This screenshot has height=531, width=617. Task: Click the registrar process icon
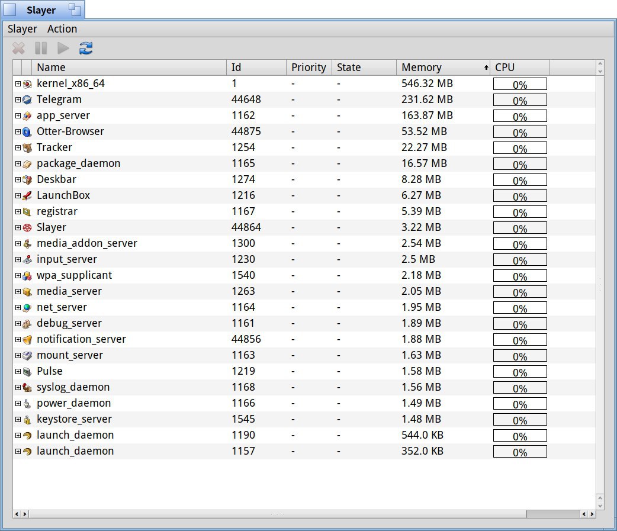coord(27,211)
